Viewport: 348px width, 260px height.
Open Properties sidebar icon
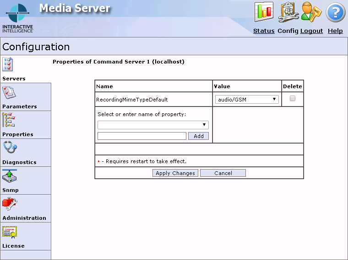[x=9, y=120]
